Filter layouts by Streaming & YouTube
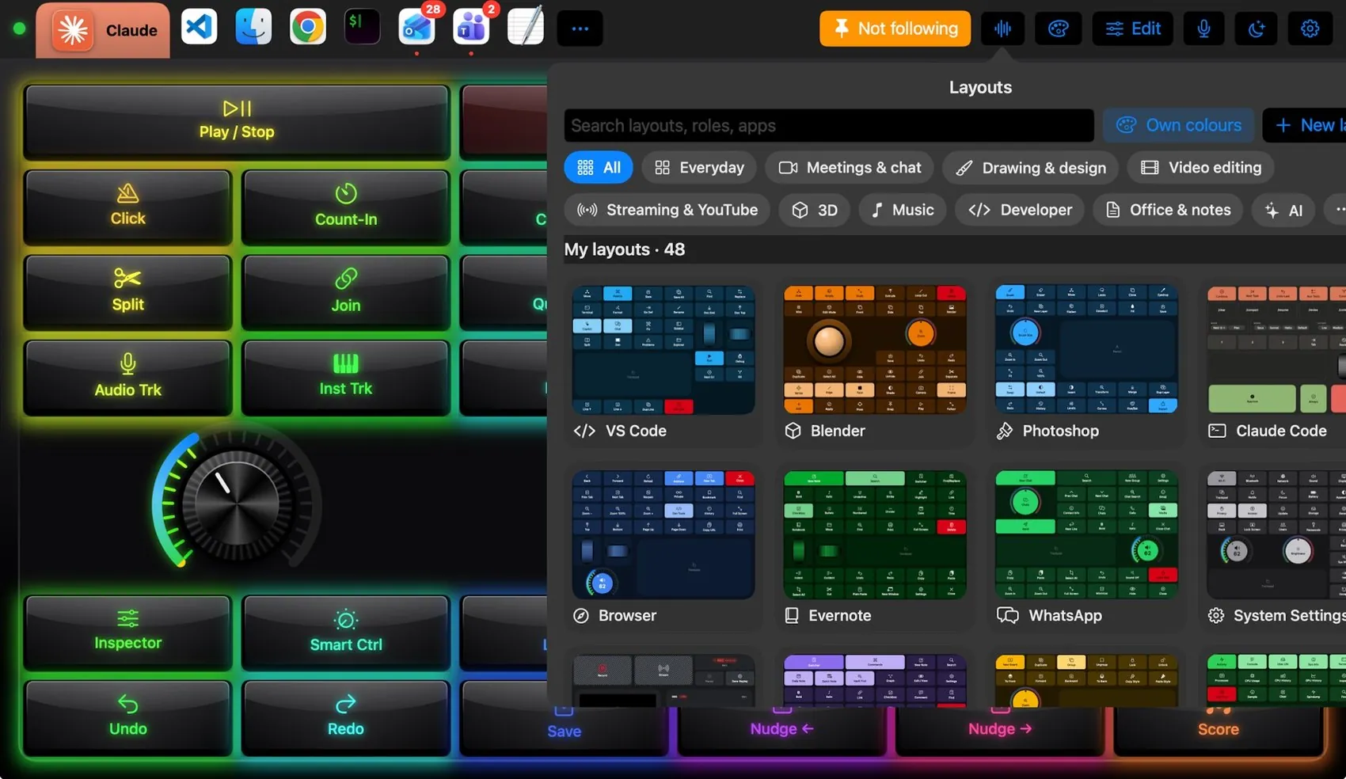Viewport: 1346px width, 779px height. click(x=667, y=210)
